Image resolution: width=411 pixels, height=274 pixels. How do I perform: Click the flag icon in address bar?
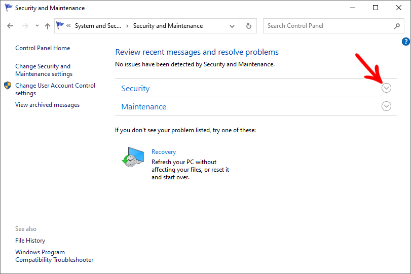[60, 25]
